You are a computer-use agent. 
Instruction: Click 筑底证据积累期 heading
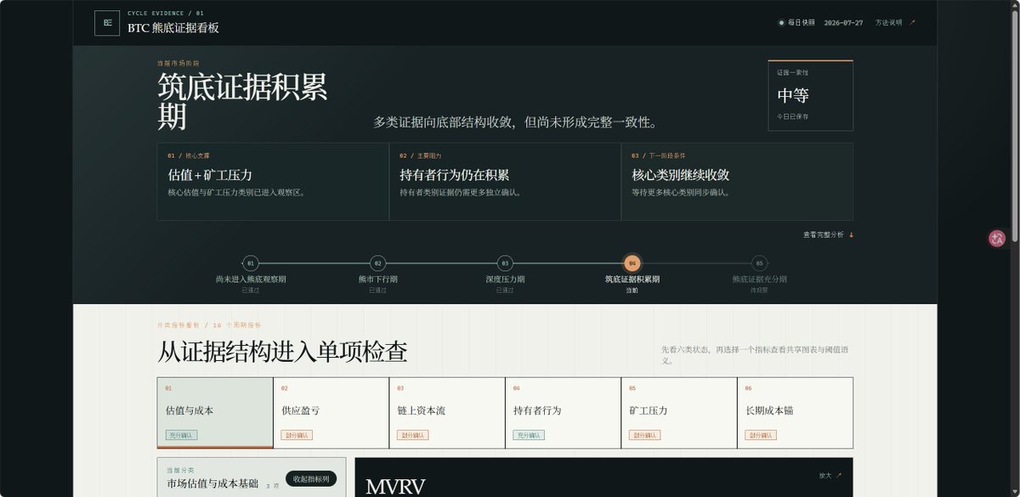tap(242, 101)
